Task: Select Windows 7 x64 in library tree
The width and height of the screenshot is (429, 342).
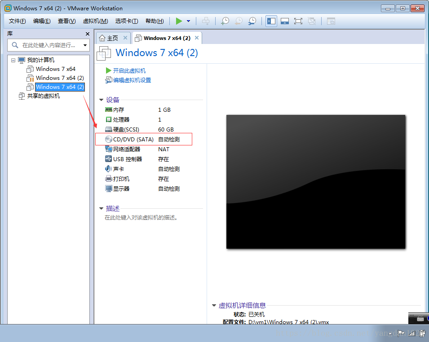Action: tap(56, 69)
